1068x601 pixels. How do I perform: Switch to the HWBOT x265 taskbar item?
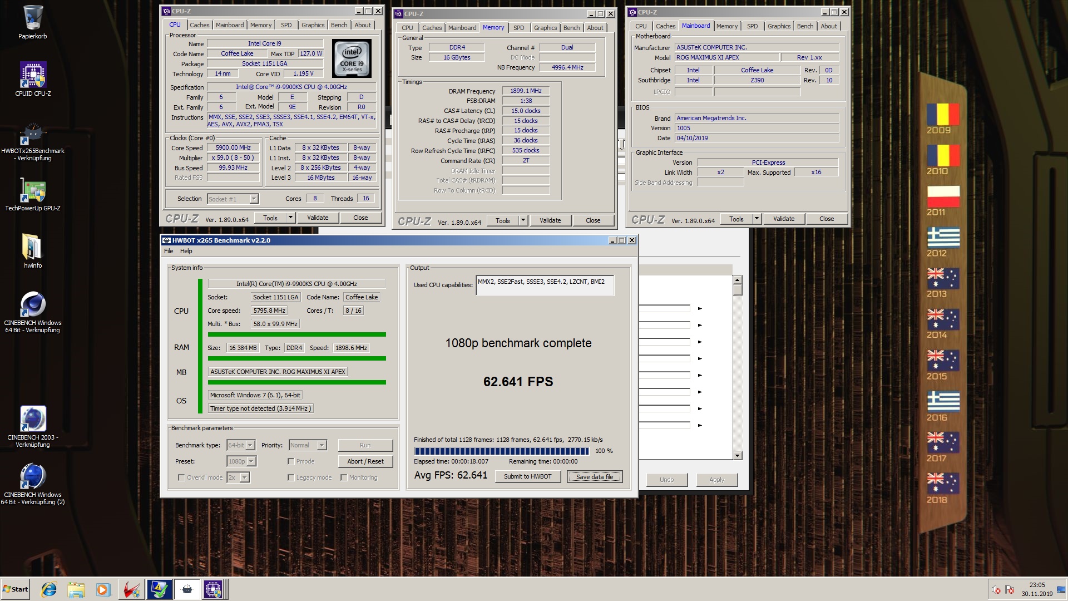(187, 589)
